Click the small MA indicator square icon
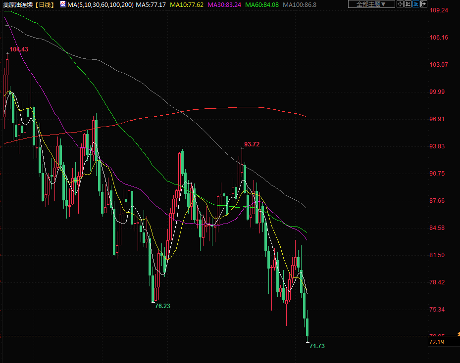The image size is (460, 363). [x=63, y=4]
